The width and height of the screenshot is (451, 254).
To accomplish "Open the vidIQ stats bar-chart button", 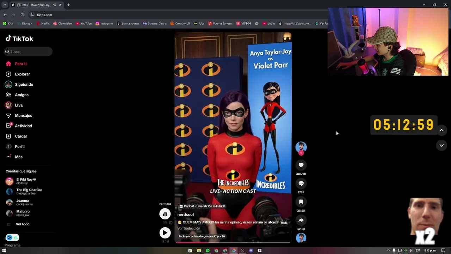I will [x=165, y=214].
